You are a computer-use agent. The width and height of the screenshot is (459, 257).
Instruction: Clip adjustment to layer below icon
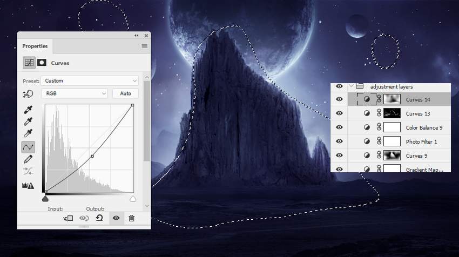[68, 218]
